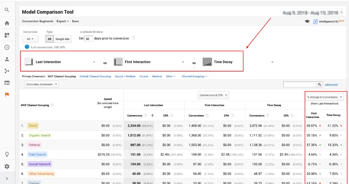Open the Admin gear icon

7,167
